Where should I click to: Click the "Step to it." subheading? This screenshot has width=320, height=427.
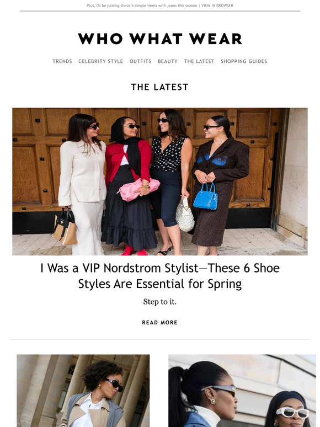click(x=160, y=302)
